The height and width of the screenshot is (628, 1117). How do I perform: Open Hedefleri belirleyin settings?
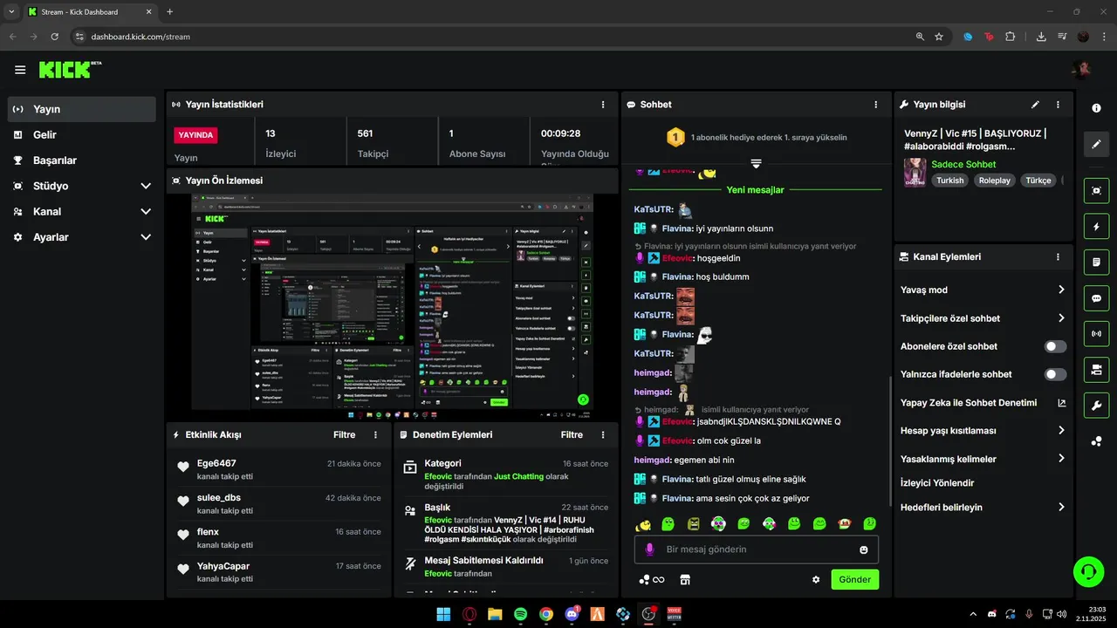[x=983, y=508]
